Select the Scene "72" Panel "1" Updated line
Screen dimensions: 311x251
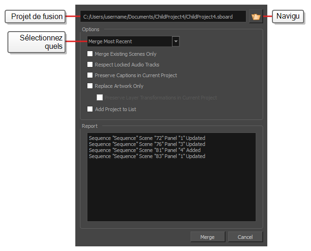[147, 138]
